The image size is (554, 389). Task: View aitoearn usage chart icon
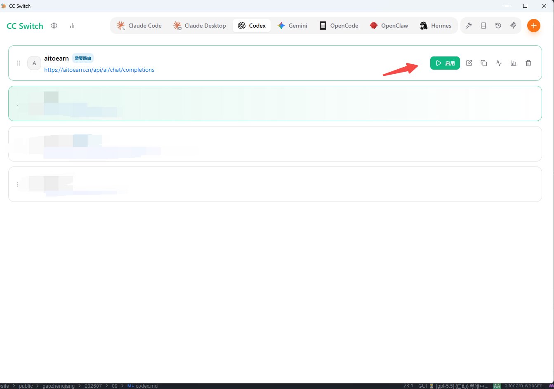pyautogui.click(x=514, y=63)
